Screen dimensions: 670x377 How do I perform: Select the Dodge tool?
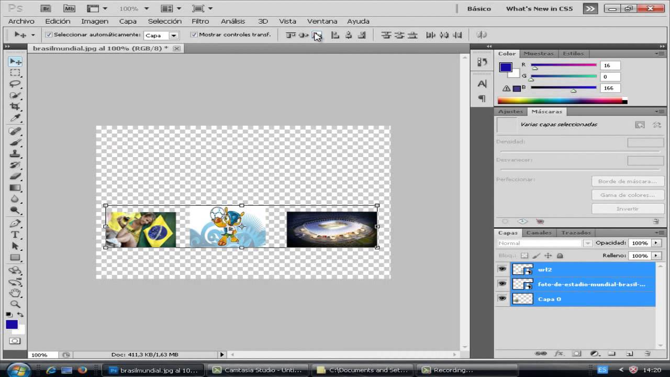click(15, 210)
